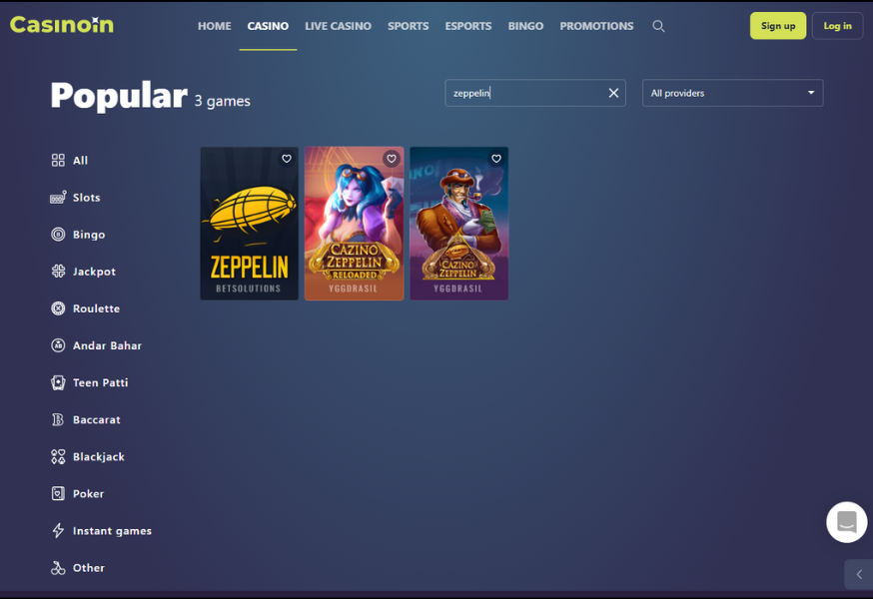Toggle heart on Yggdrasil Cazino Zeppelin
Viewport: 873px width, 599px height.
pos(496,159)
